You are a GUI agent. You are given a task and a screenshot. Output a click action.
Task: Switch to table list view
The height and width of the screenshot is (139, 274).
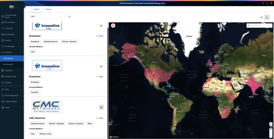[x=262, y=17]
